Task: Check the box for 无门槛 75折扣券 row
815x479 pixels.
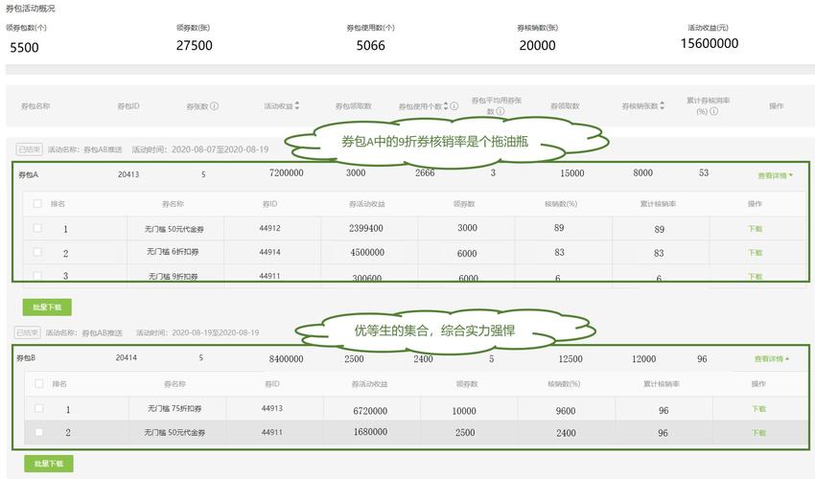Action: point(39,408)
